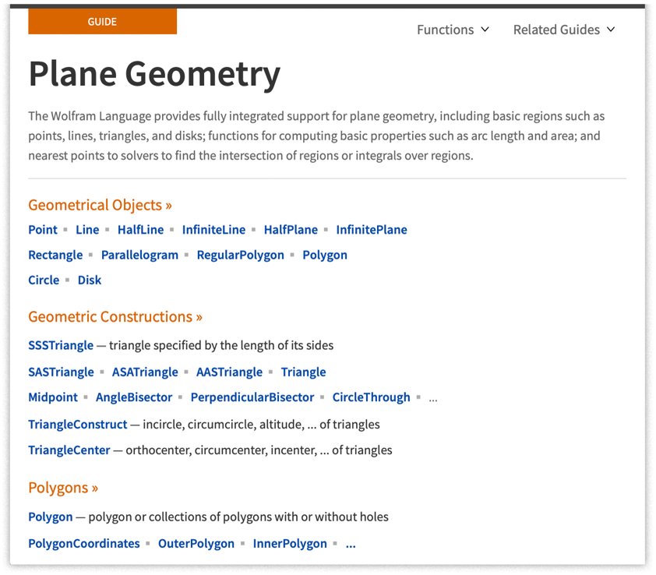656x575 pixels.
Task: Open the Functions dropdown
Action: [453, 30]
